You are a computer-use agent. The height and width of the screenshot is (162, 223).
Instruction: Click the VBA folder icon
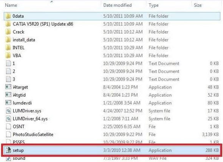point(8,55)
